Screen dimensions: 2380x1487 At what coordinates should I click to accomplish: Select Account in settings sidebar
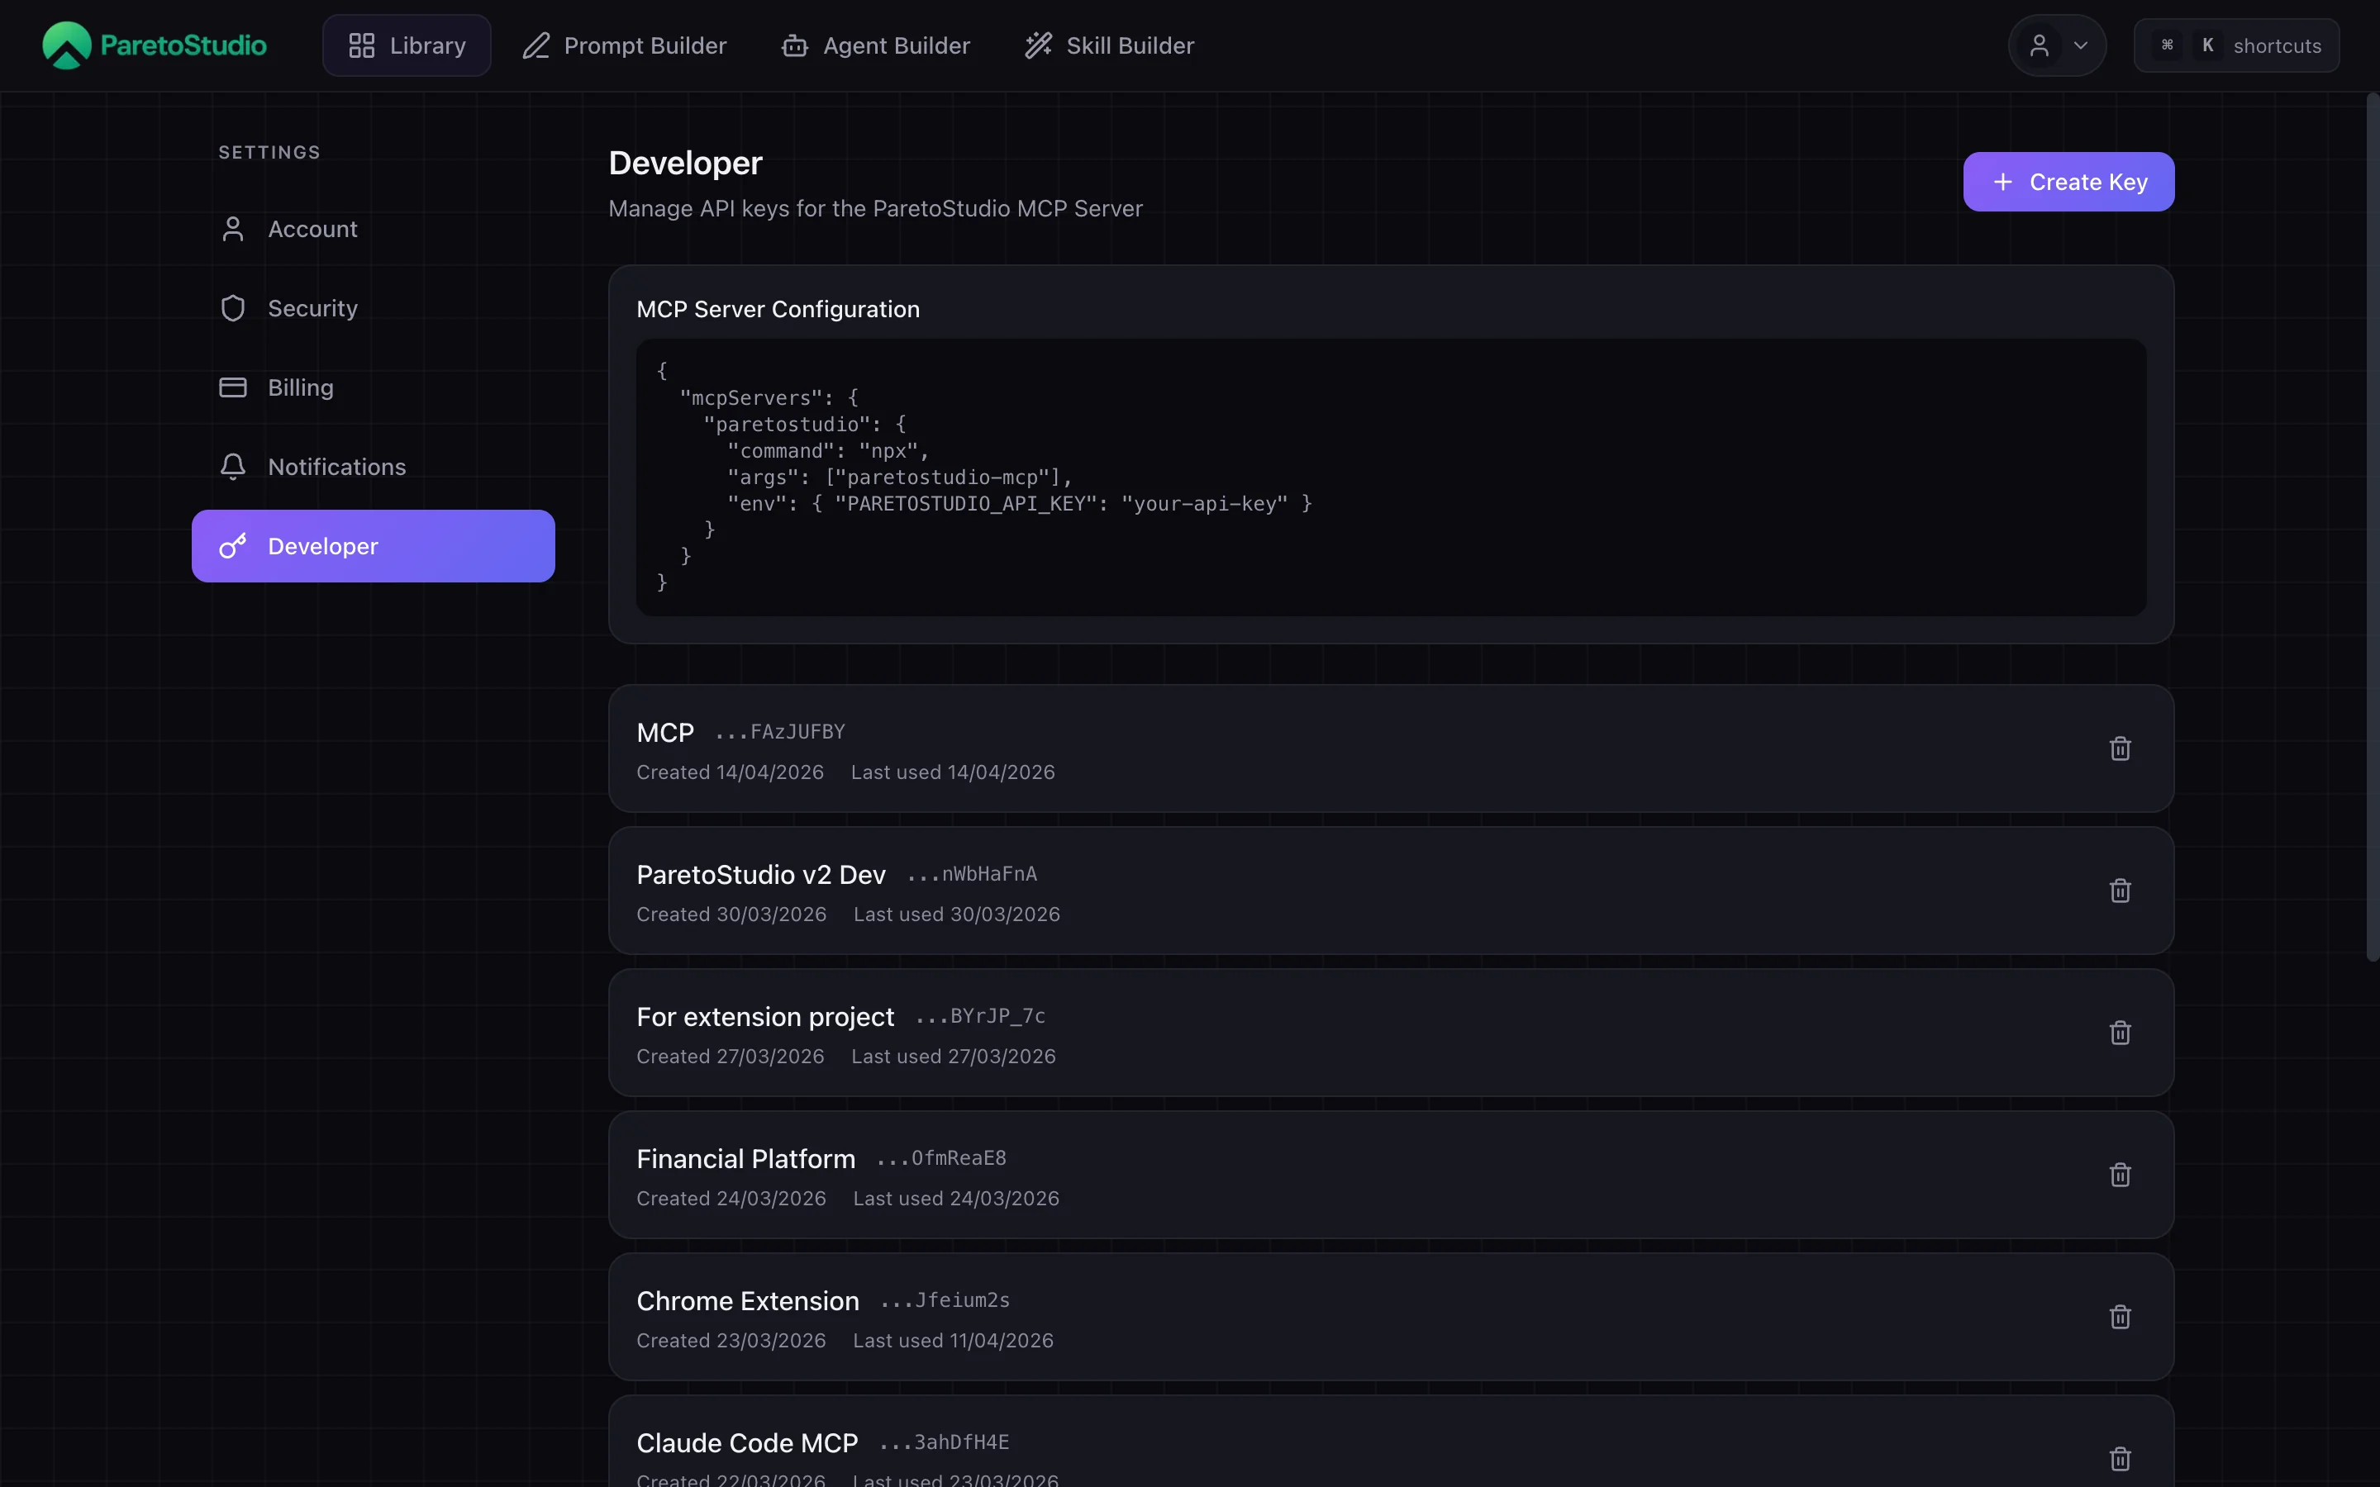(x=374, y=229)
